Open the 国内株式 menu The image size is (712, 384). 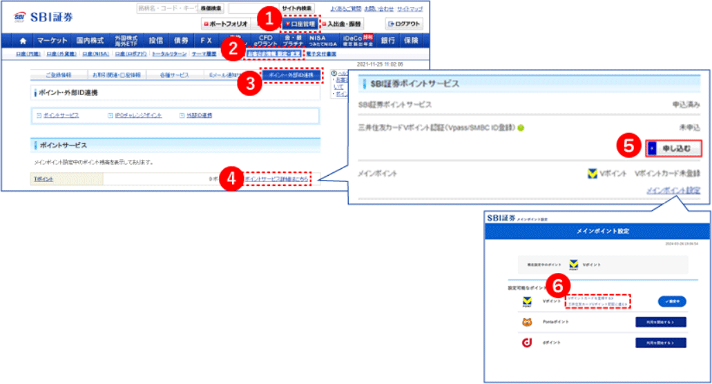click(90, 41)
